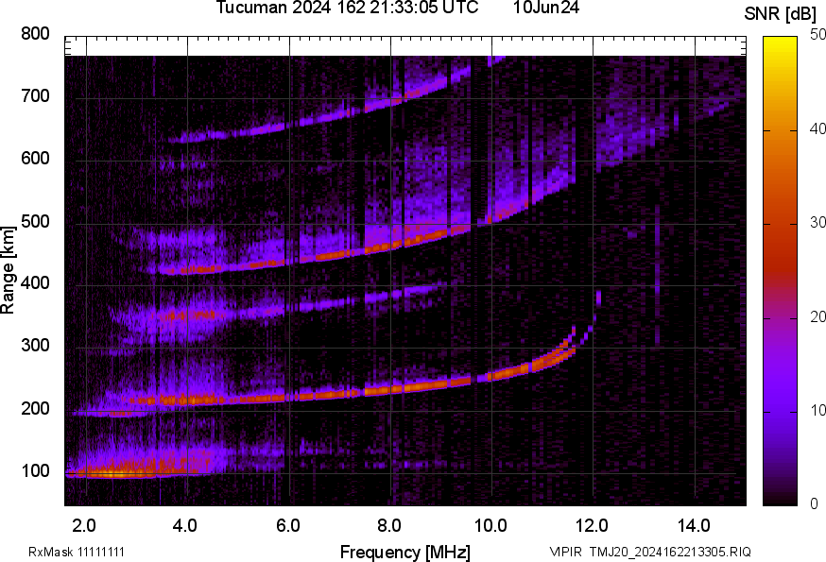Click the range tick label "400"
The height and width of the screenshot is (562, 826).
coord(35,283)
